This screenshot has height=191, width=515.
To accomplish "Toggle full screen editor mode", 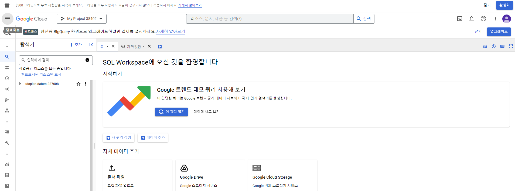I will point(511,46).
